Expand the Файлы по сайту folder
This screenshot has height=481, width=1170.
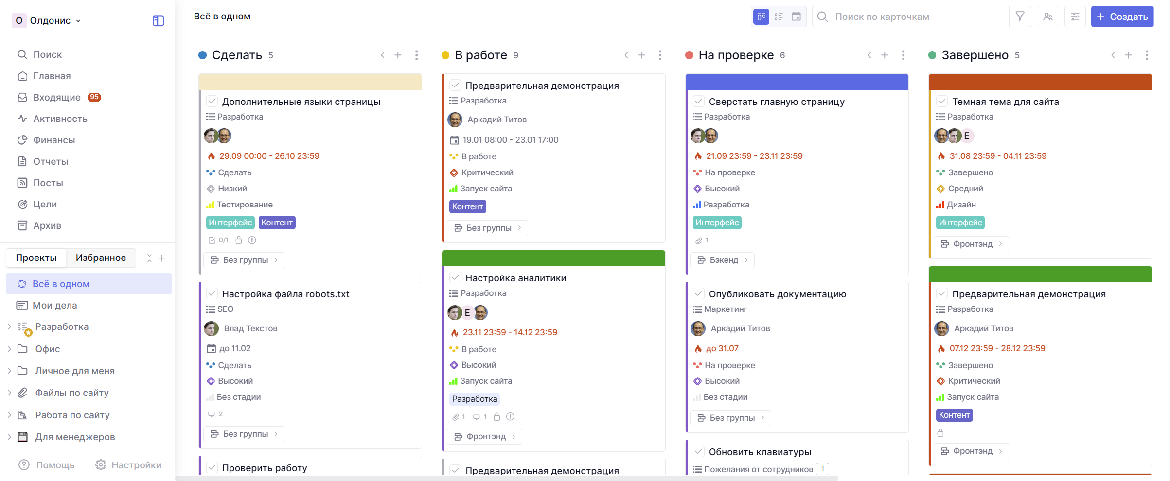pyautogui.click(x=9, y=393)
